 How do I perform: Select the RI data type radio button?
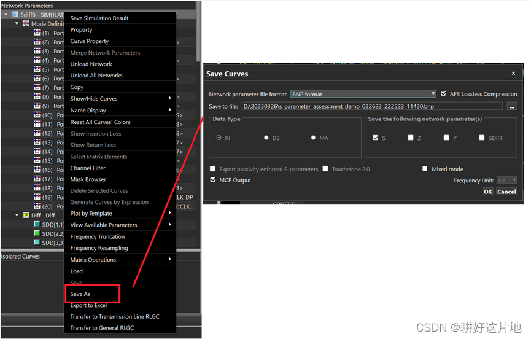click(219, 138)
